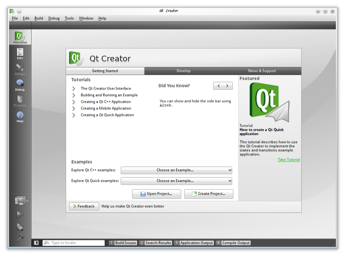
Task: Open the Qt C++ examples dropdown
Action: point(176,170)
